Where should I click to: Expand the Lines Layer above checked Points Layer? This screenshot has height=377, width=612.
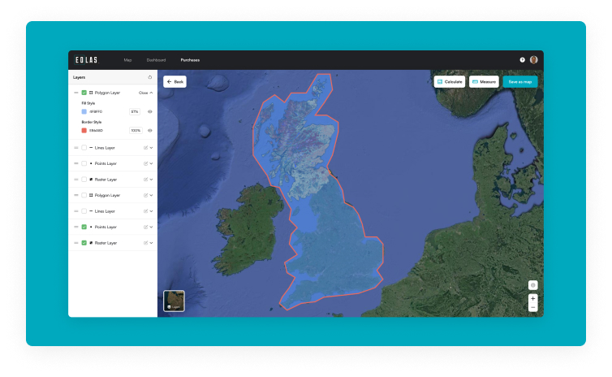pos(152,211)
